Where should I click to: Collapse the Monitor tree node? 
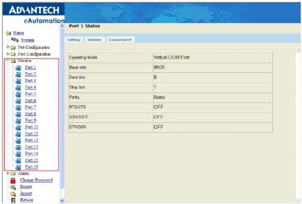pyautogui.click(x=8, y=61)
